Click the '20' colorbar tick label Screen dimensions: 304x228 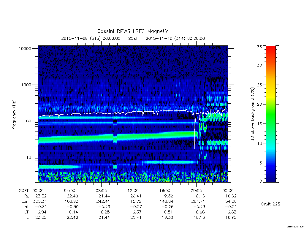tap(259, 104)
